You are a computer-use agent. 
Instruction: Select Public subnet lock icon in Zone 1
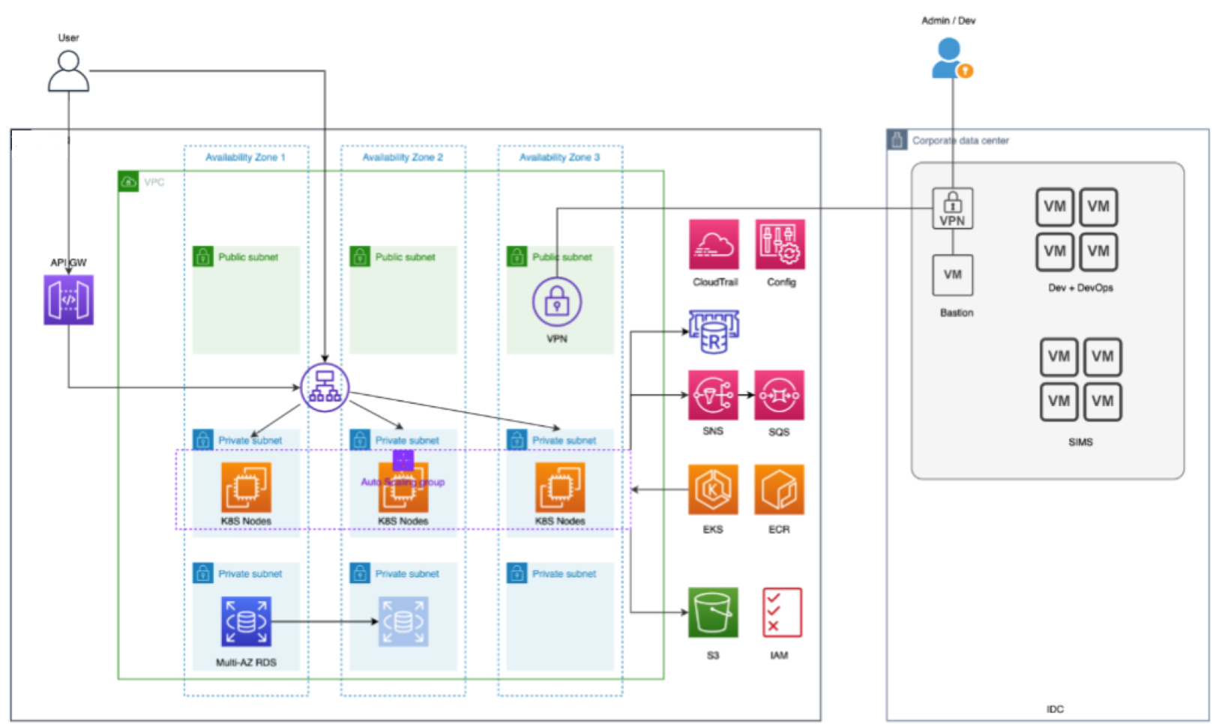coord(202,256)
